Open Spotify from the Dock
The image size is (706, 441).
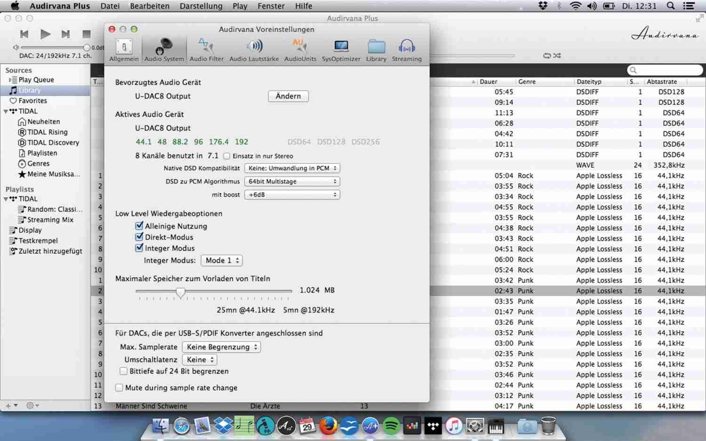tap(391, 426)
